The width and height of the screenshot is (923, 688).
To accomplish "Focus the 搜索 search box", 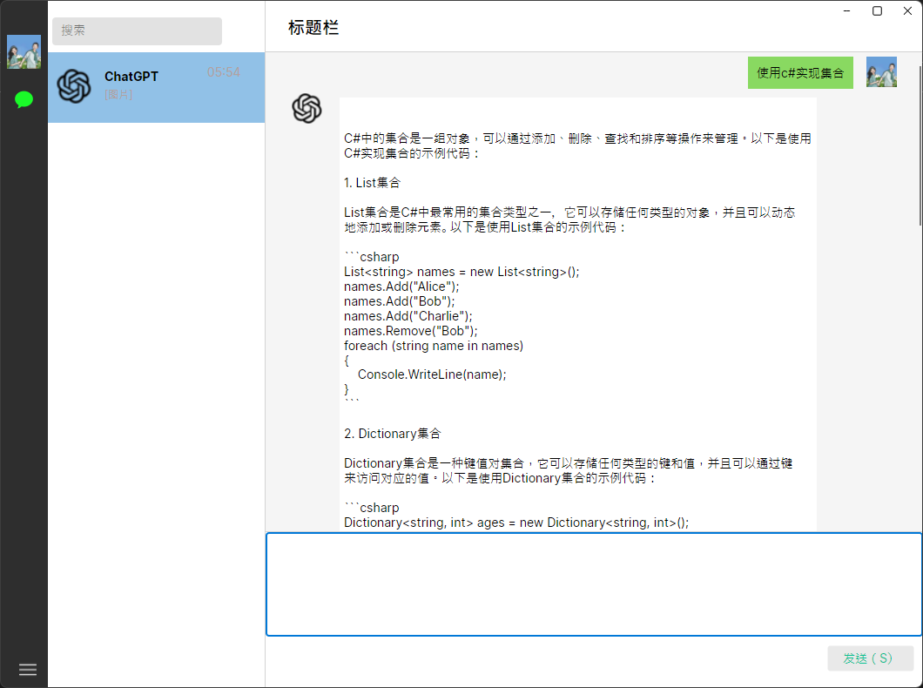I will (x=138, y=30).
